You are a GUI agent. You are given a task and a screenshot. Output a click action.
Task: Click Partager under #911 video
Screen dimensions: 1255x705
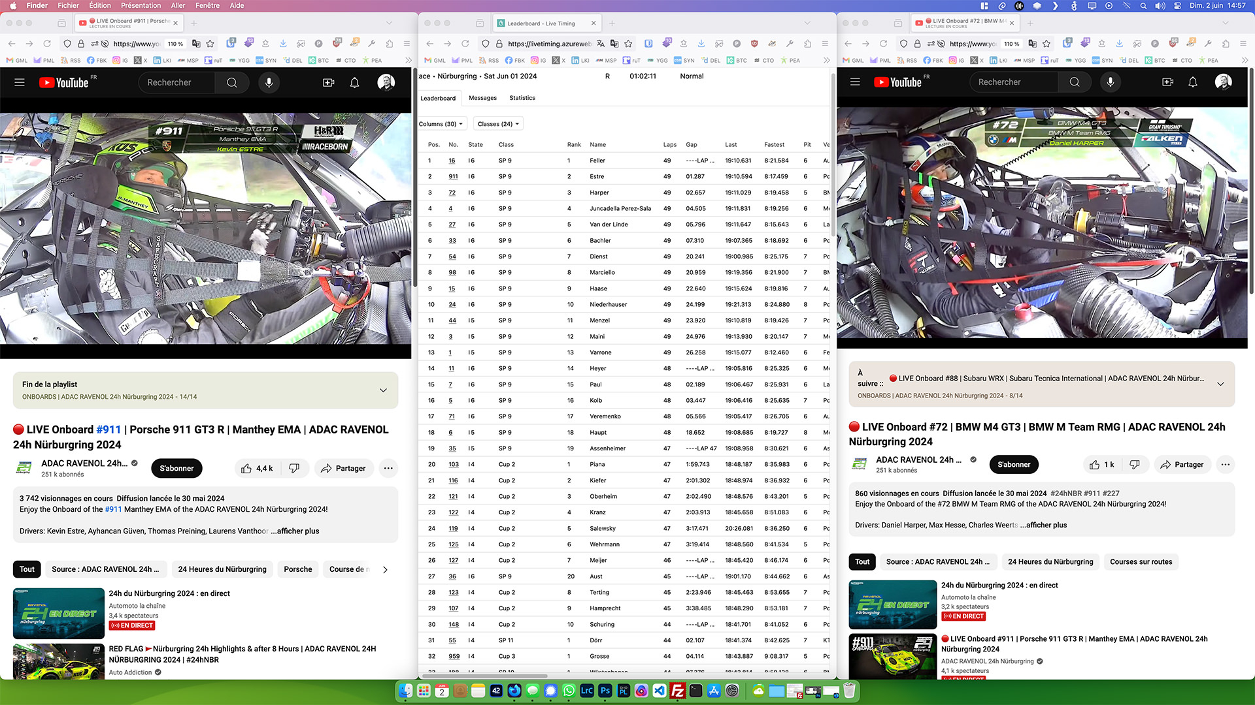pos(343,469)
